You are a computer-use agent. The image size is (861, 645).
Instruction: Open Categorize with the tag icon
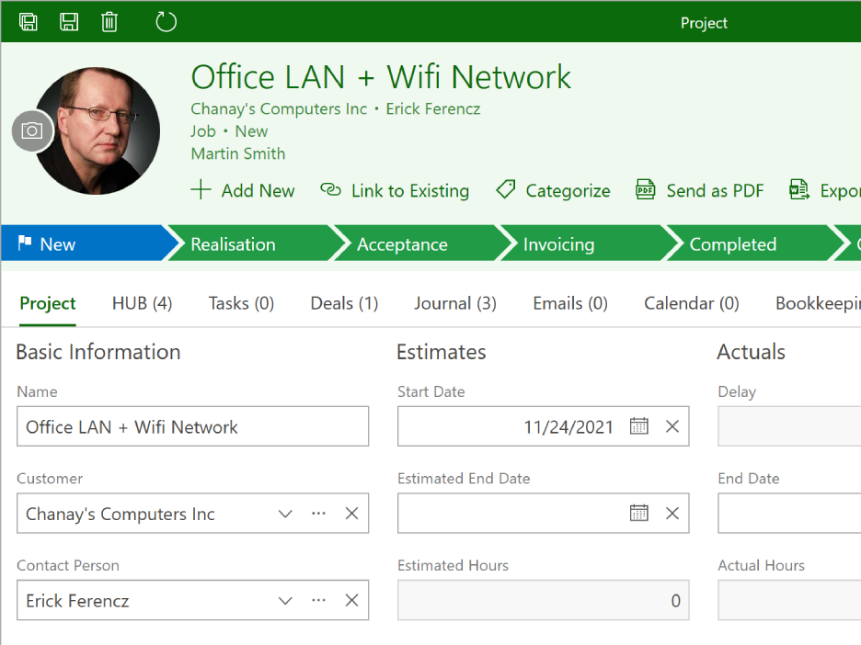click(x=505, y=189)
